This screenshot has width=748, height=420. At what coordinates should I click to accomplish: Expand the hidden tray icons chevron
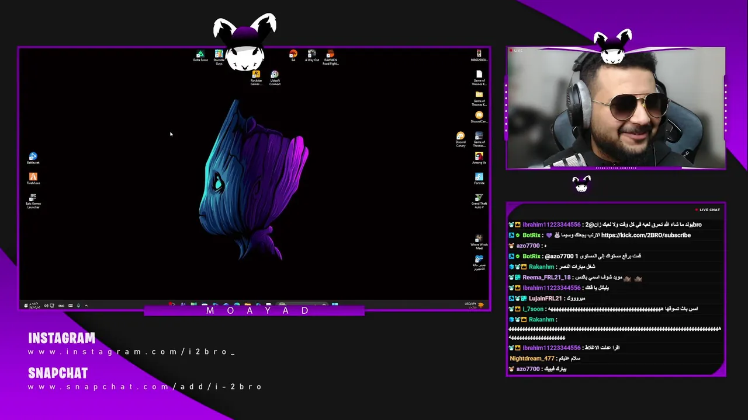(x=86, y=306)
